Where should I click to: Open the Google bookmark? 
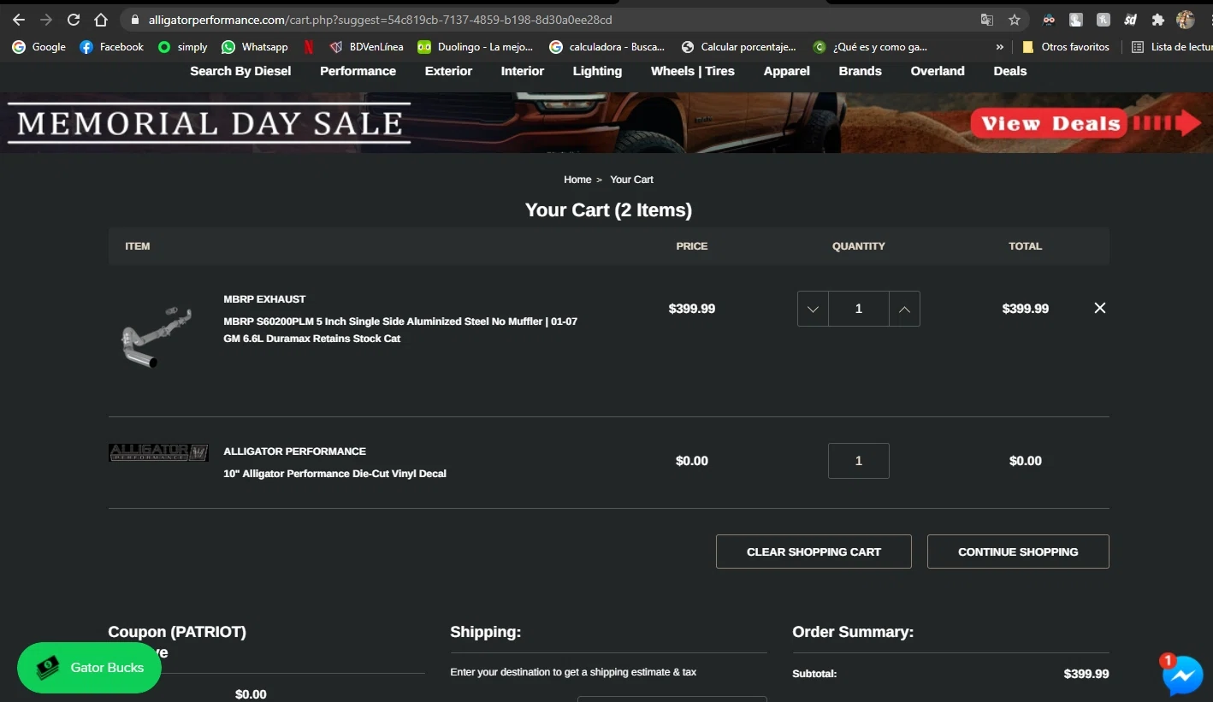pyautogui.click(x=38, y=47)
